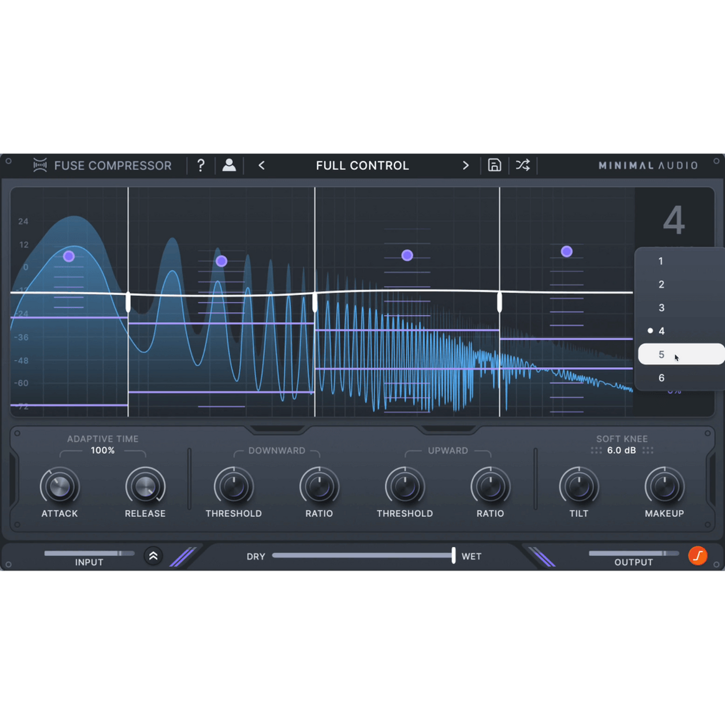The height and width of the screenshot is (725, 725).
Task: Click the user account icon
Action: (229, 165)
